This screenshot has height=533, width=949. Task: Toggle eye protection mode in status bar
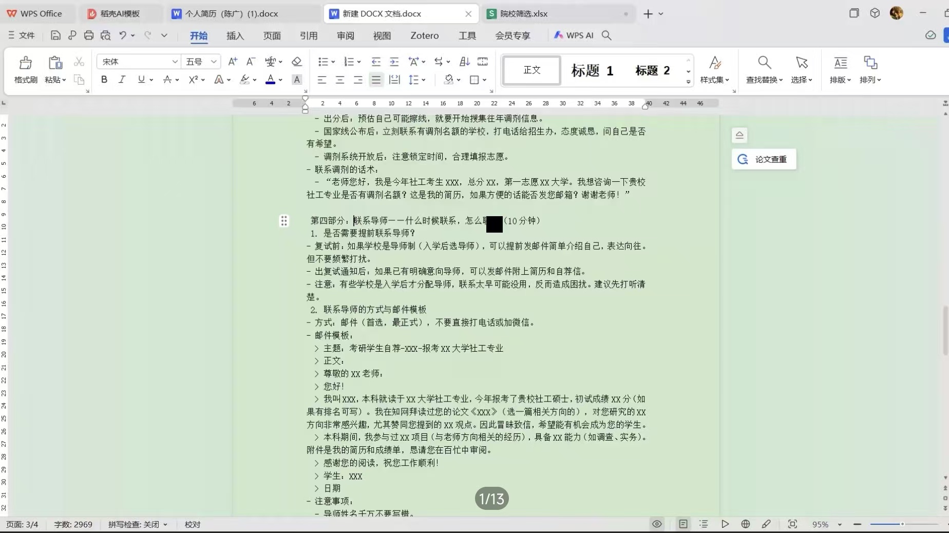pyautogui.click(x=657, y=524)
